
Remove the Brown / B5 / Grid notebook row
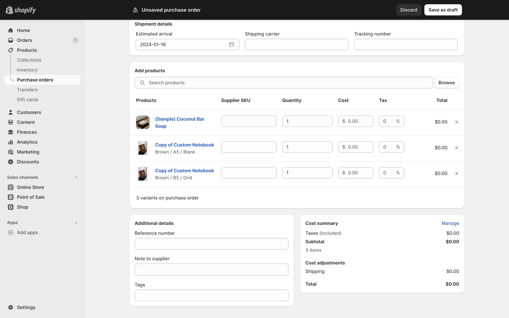[x=457, y=174]
